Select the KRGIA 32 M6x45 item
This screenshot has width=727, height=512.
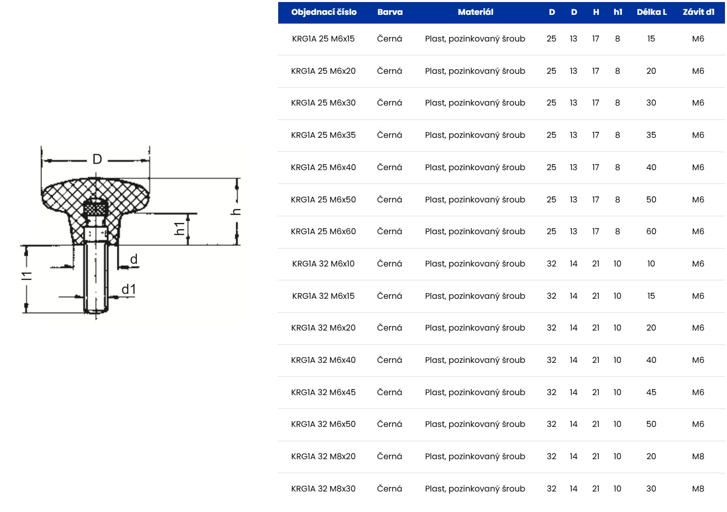pos(323,393)
